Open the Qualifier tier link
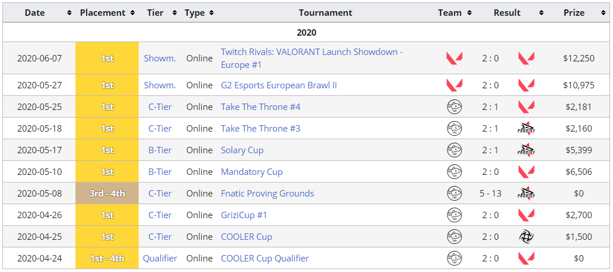 pyautogui.click(x=160, y=259)
